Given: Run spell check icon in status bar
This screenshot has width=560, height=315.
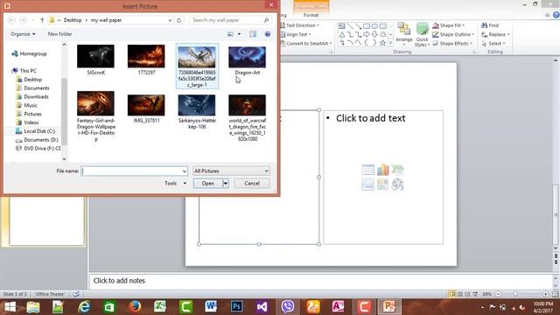Looking at the screenshot, I should tap(76, 294).
